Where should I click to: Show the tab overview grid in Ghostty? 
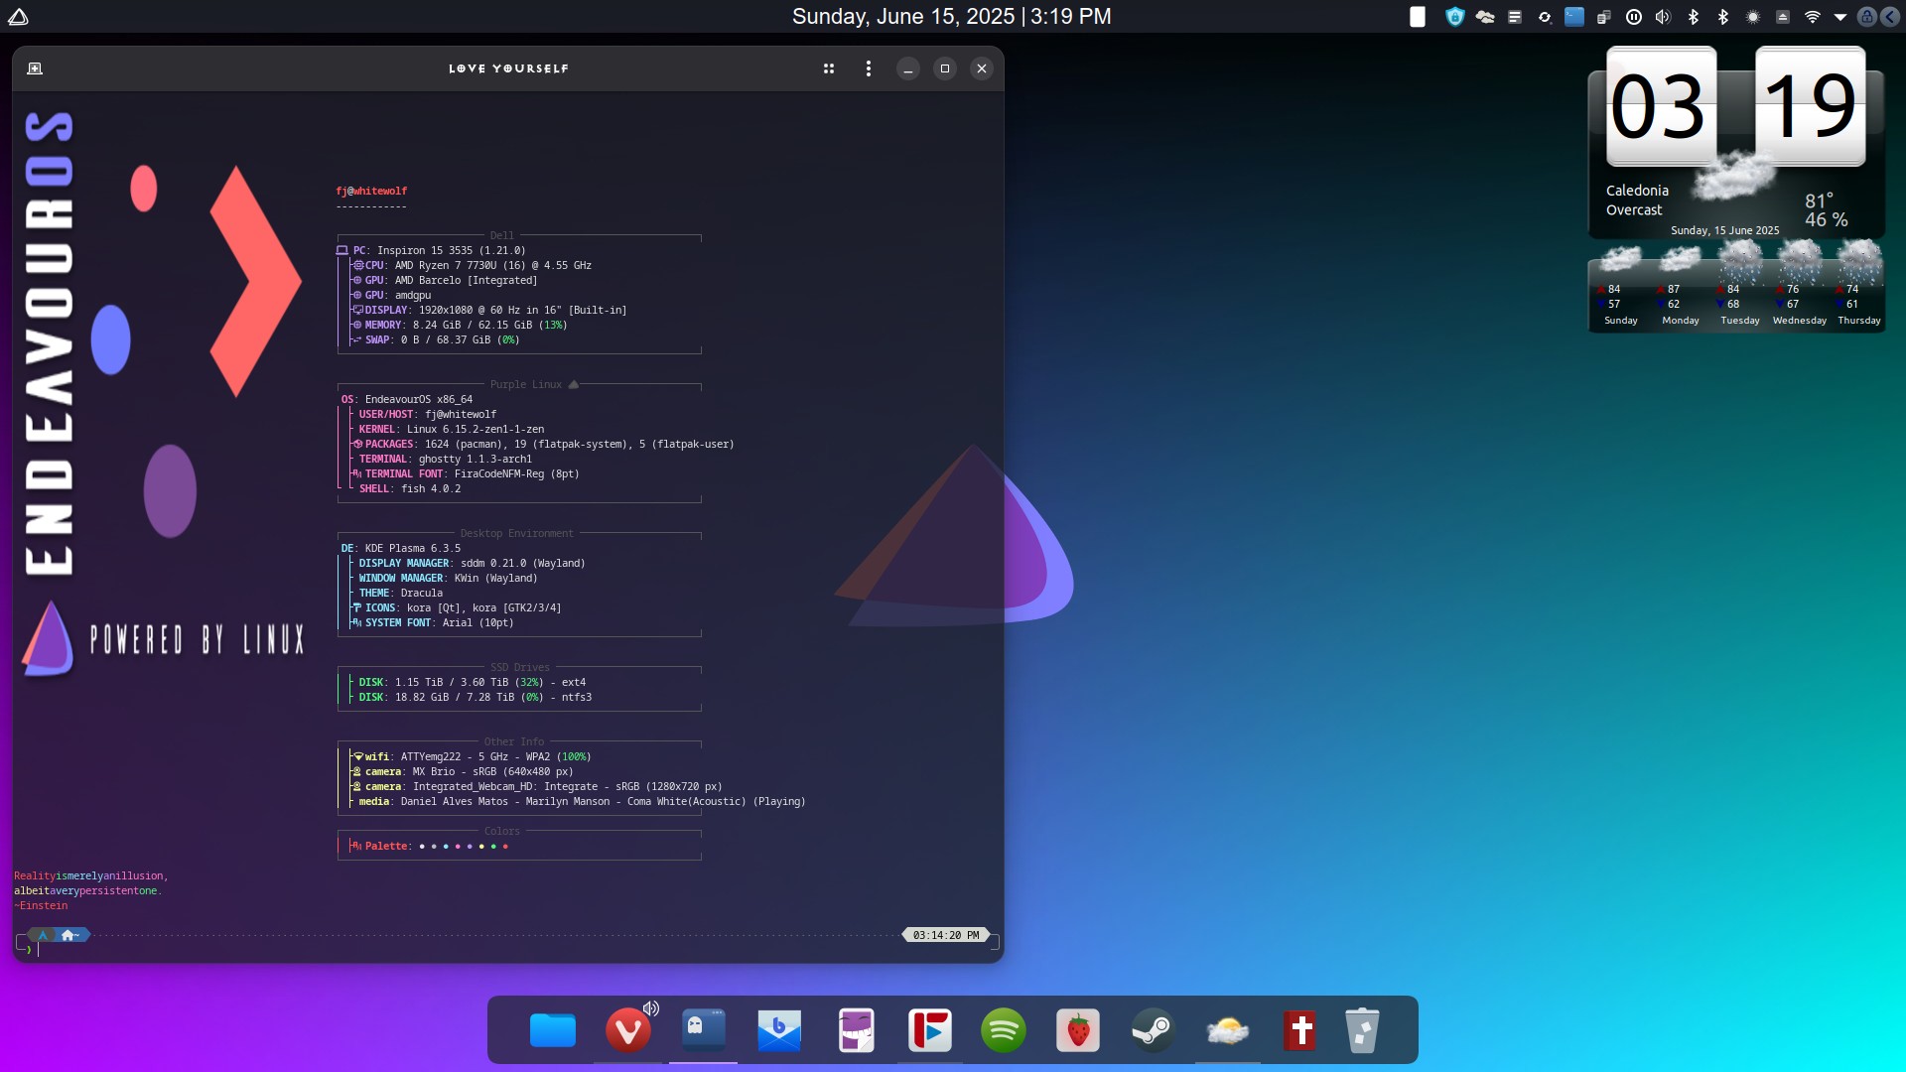pos(829,68)
